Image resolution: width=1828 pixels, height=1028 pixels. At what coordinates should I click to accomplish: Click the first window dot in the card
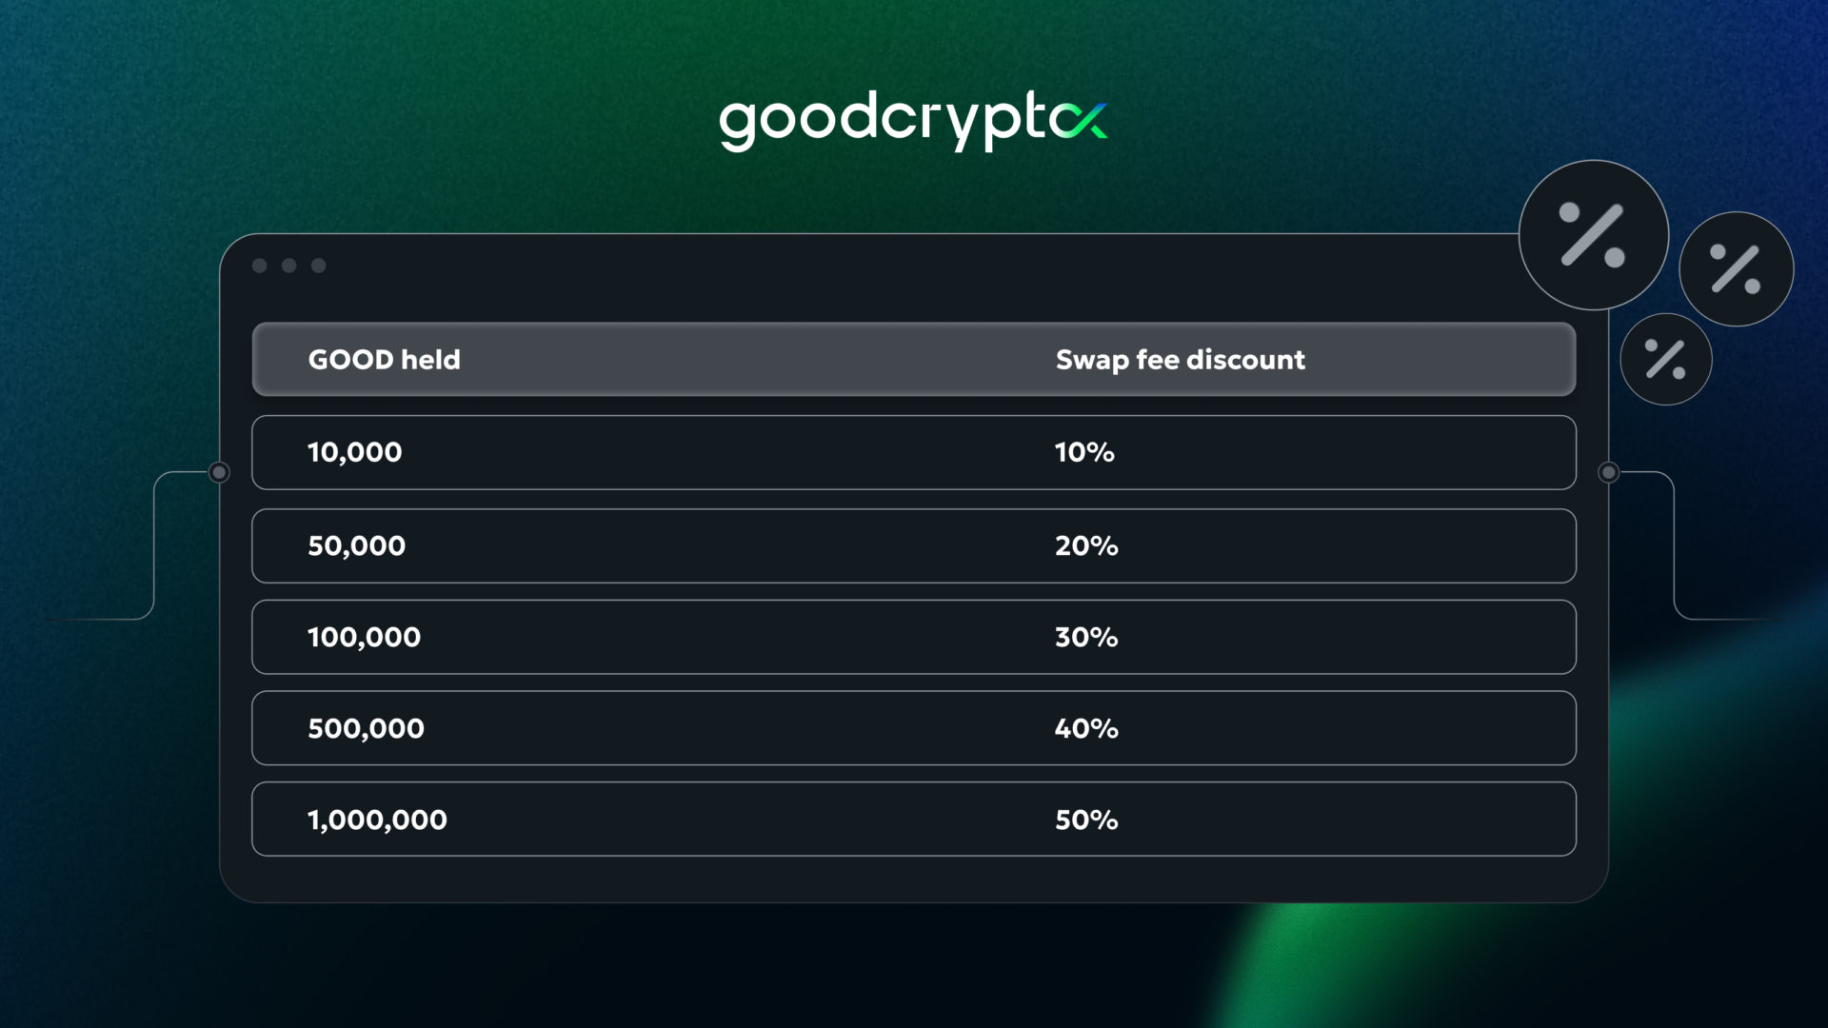(x=260, y=266)
